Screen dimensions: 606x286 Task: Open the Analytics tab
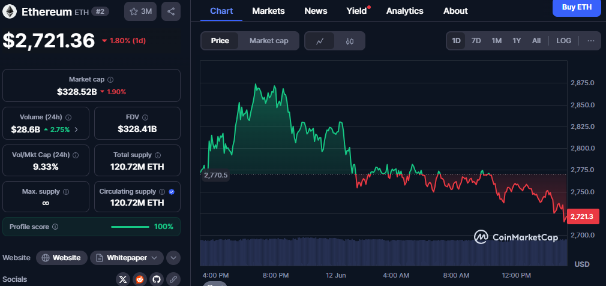coord(404,11)
